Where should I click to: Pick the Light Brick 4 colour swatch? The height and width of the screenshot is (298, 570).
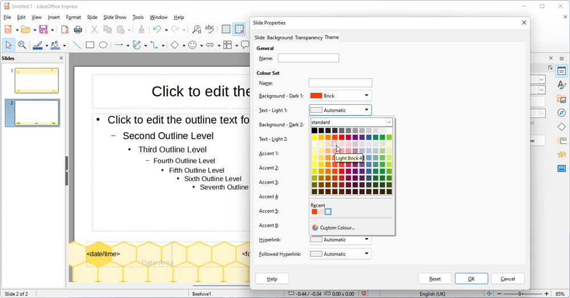tap(335, 144)
